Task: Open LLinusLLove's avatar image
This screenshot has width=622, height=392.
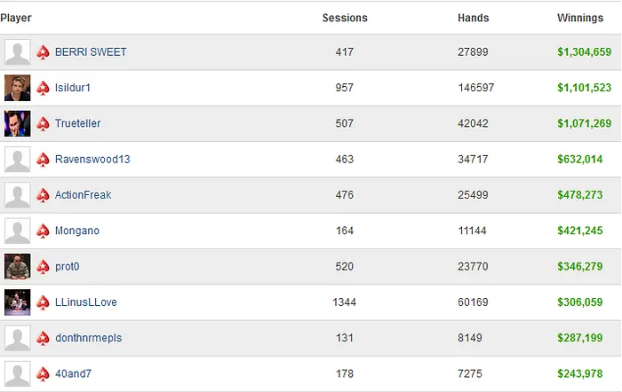Action: (17, 302)
